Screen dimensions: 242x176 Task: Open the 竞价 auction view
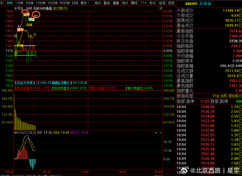pos(98,3)
